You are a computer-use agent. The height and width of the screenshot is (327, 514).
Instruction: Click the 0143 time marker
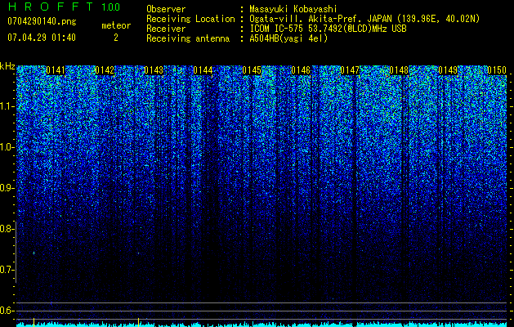(x=154, y=70)
